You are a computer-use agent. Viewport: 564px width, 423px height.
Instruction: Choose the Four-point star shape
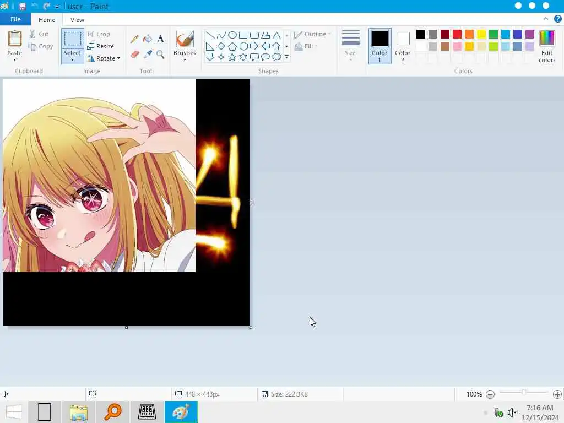[221, 57]
